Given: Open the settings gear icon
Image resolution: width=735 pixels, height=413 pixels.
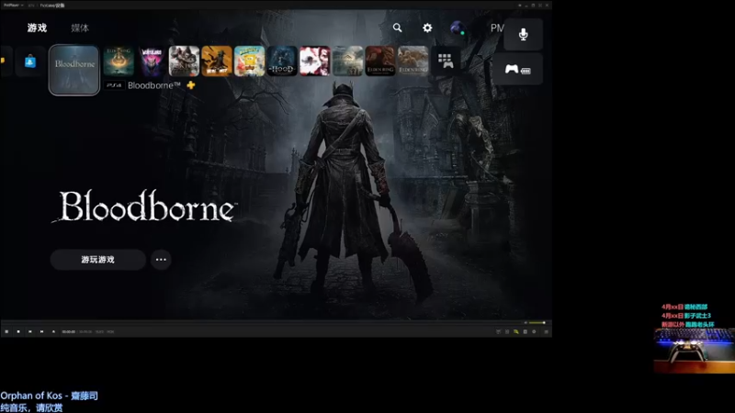Looking at the screenshot, I should (x=427, y=28).
